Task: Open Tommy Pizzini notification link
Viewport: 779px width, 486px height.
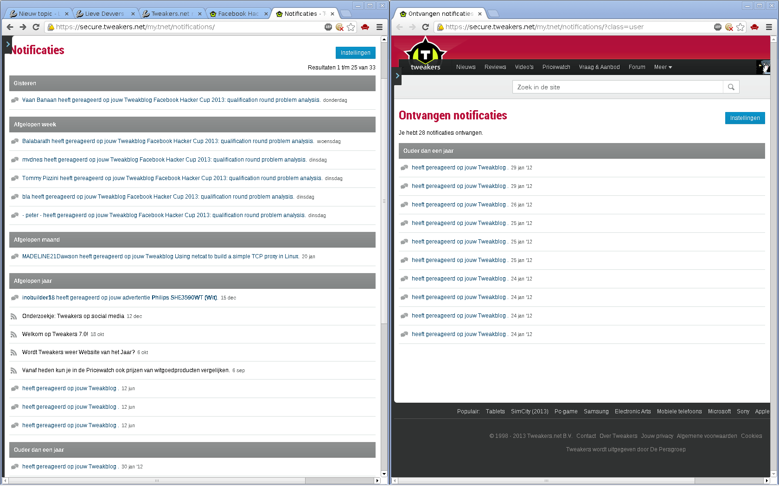Action: (x=172, y=178)
